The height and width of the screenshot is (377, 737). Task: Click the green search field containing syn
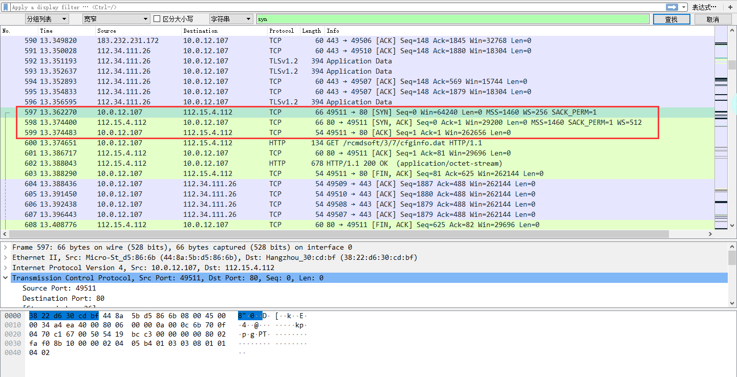(x=452, y=19)
